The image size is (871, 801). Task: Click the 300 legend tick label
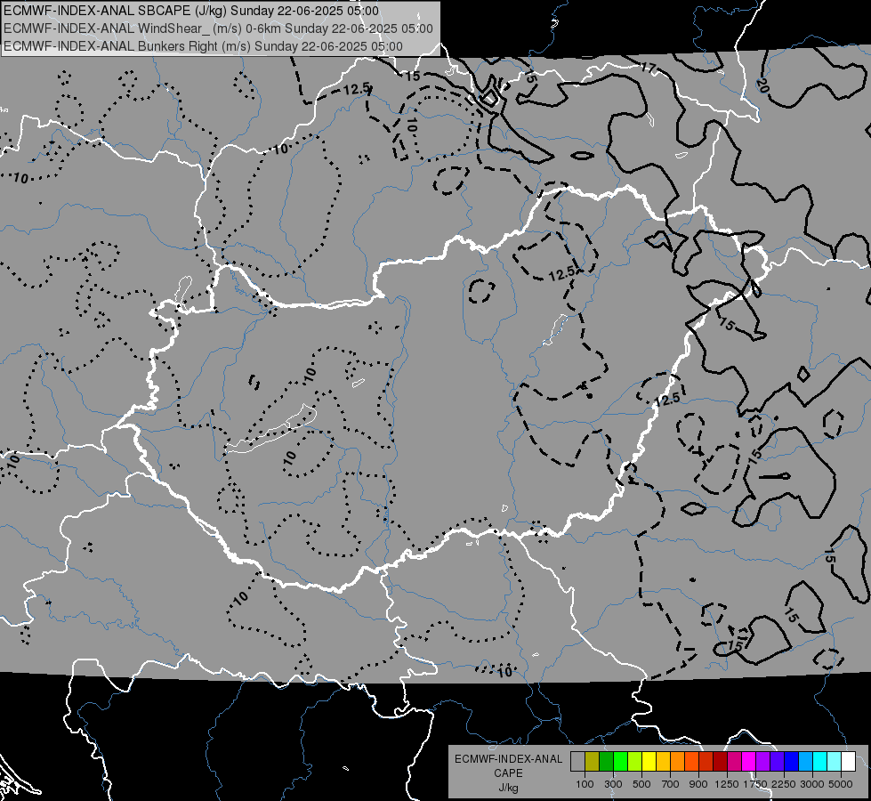point(613,784)
